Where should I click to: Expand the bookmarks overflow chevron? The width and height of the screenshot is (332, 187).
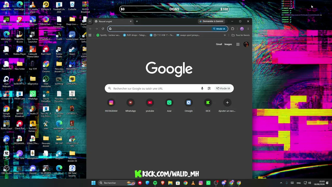(x=225, y=35)
